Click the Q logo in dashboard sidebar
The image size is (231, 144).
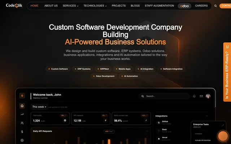(22, 96)
